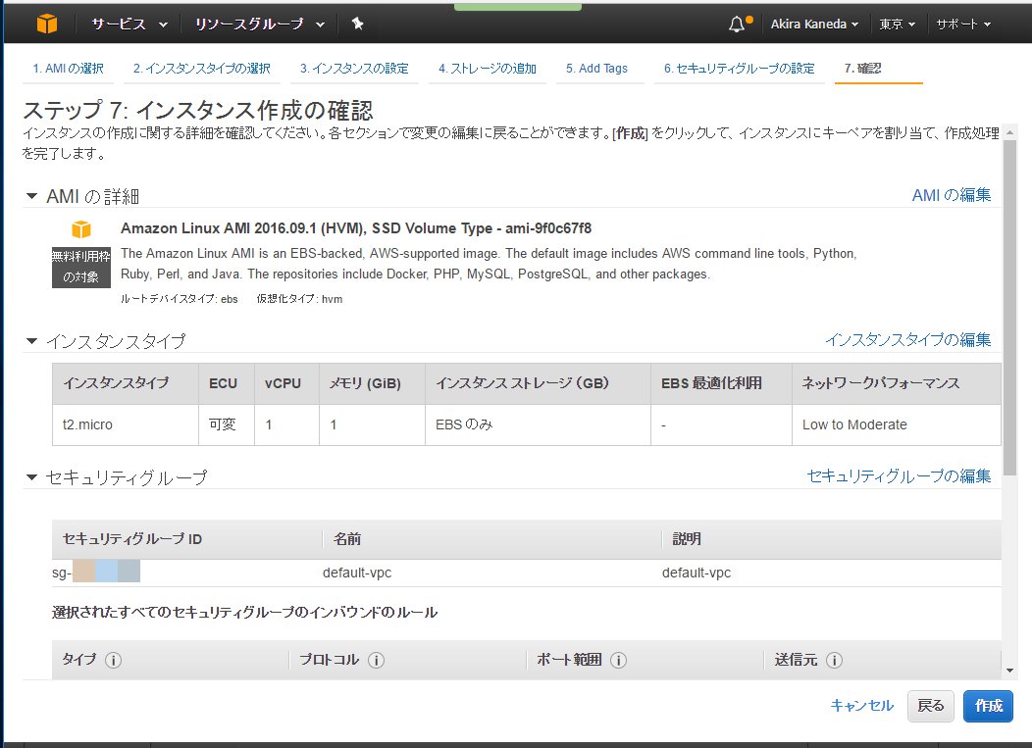The height and width of the screenshot is (748, 1032).
Task: Click the info icon beside ポート範囲
Action: 618,660
